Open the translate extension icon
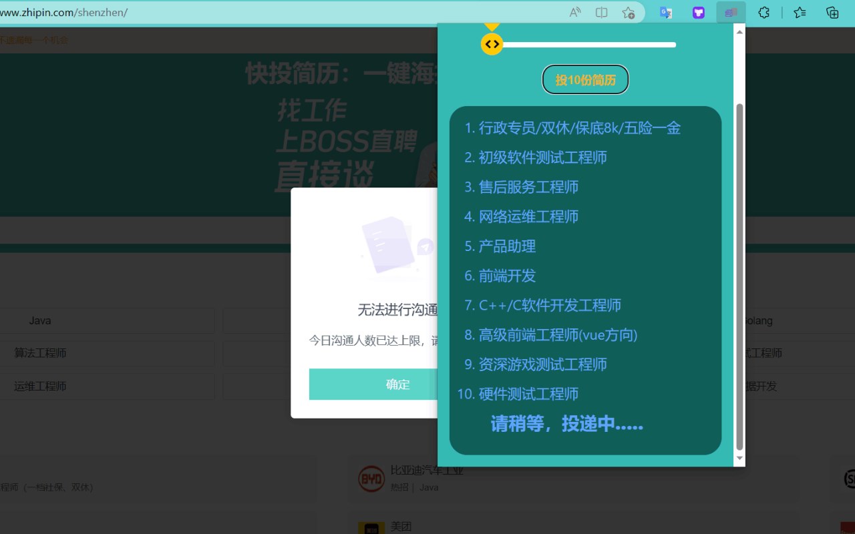 point(666,12)
